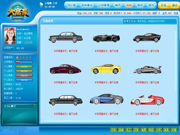The width and height of the screenshot is (180, 135).
Task: Open the 办公室 office tab
Action: (x=71, y=5)
